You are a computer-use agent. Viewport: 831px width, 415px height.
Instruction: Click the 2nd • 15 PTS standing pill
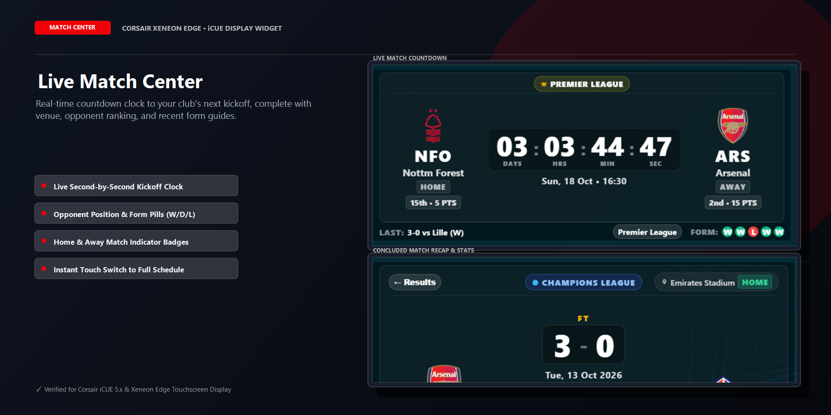click(x=733, y=203)
